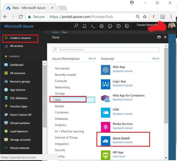This screenshot has width=177, height=161.
Task: Reload the page in the browser
Action: coord(21,17)
